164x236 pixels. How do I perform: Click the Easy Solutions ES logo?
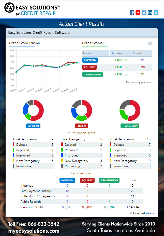(x=9, y=8)
